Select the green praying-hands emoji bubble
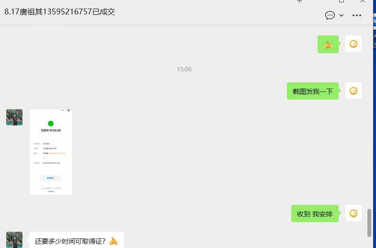Image resolution: width=376 pixels, height=248 pixels. click(x=328, y=45)
